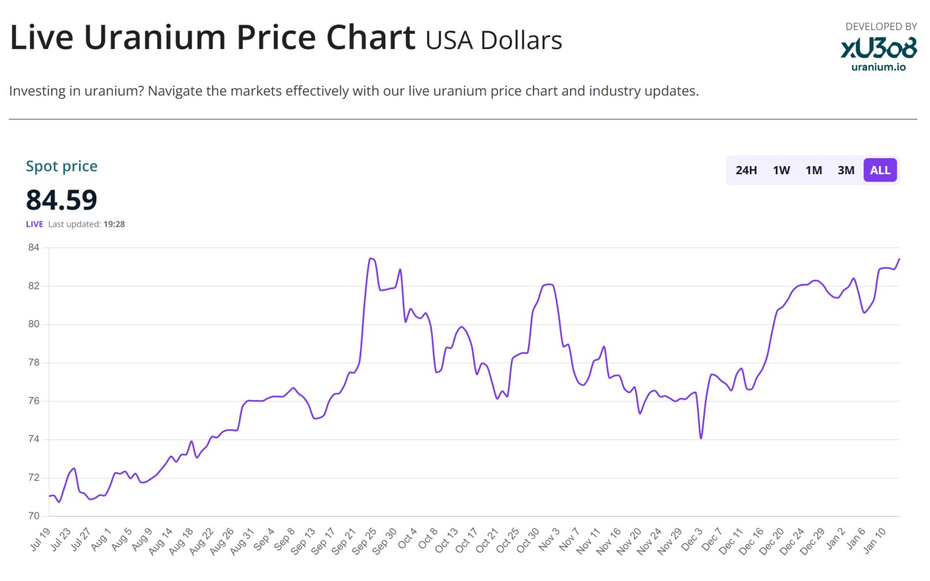Image resolution: width=930 pixels, height=581 pixels.
Task: Click the Investing in uranium tagline text
Action: [x=353, y=91]
